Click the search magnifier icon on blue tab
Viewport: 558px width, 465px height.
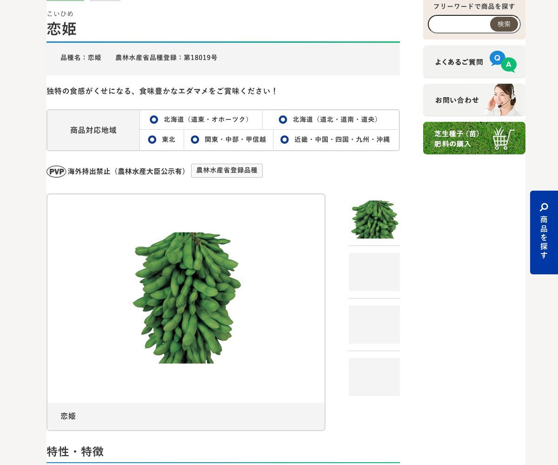pos(544,207)
